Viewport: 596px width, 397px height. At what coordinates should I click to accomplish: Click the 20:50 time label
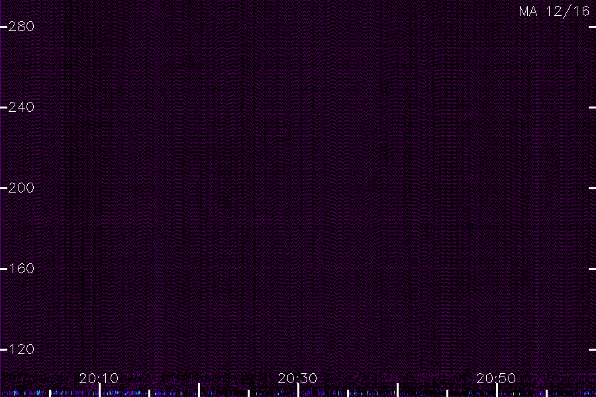coord(496,378)
